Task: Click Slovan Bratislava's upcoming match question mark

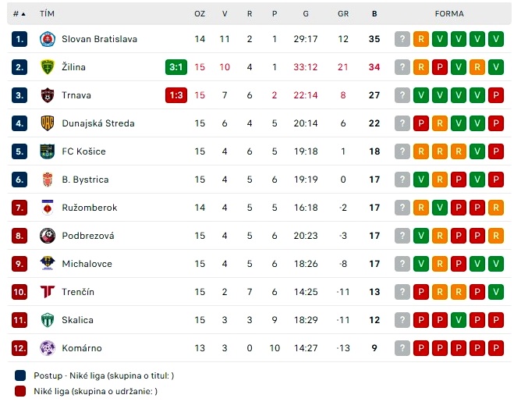Action: pyautogui.click(x=402, y=39)
